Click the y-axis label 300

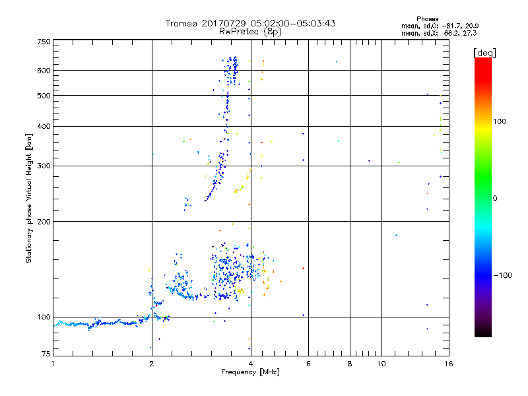[44, 166]
